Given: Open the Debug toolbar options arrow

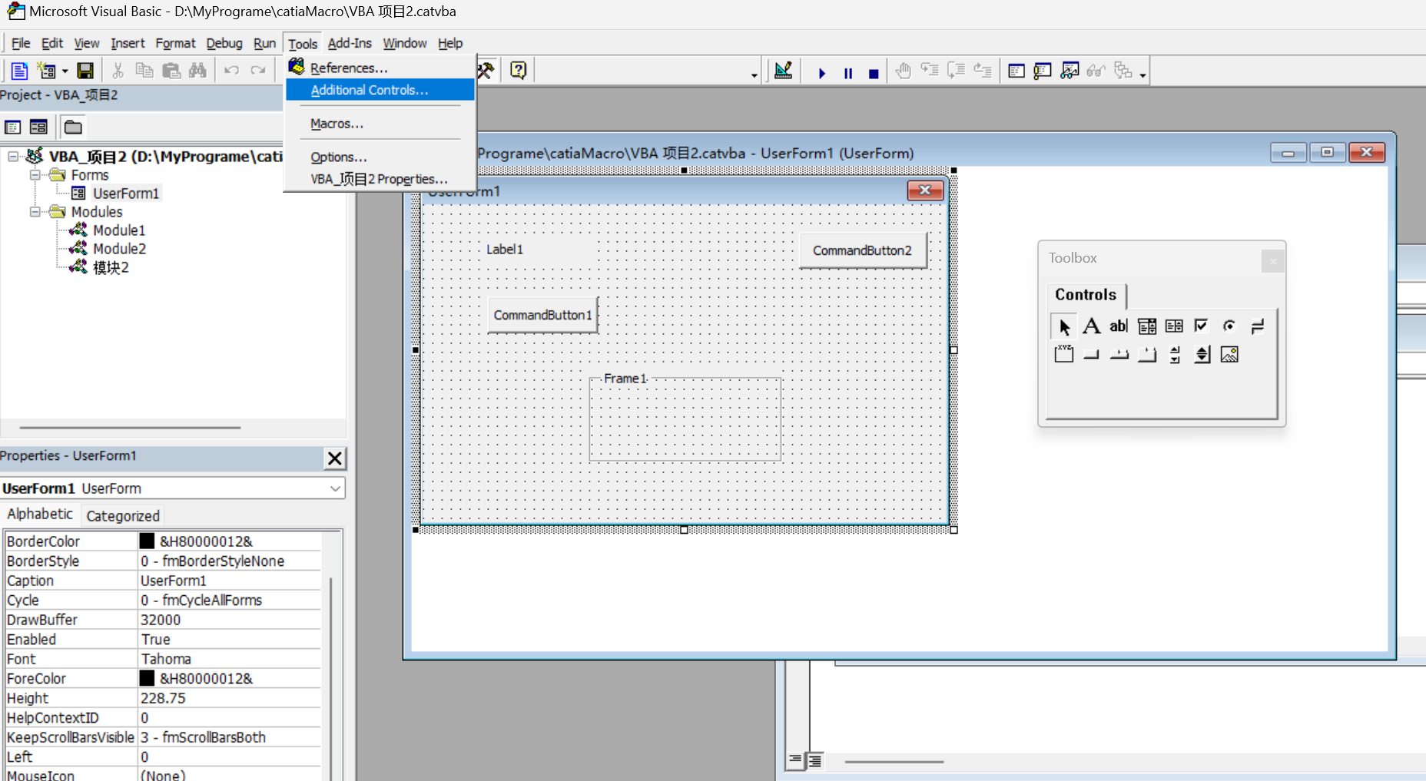Looking at the screenshot, I should pyautogui.click(x=1142, y=74).
